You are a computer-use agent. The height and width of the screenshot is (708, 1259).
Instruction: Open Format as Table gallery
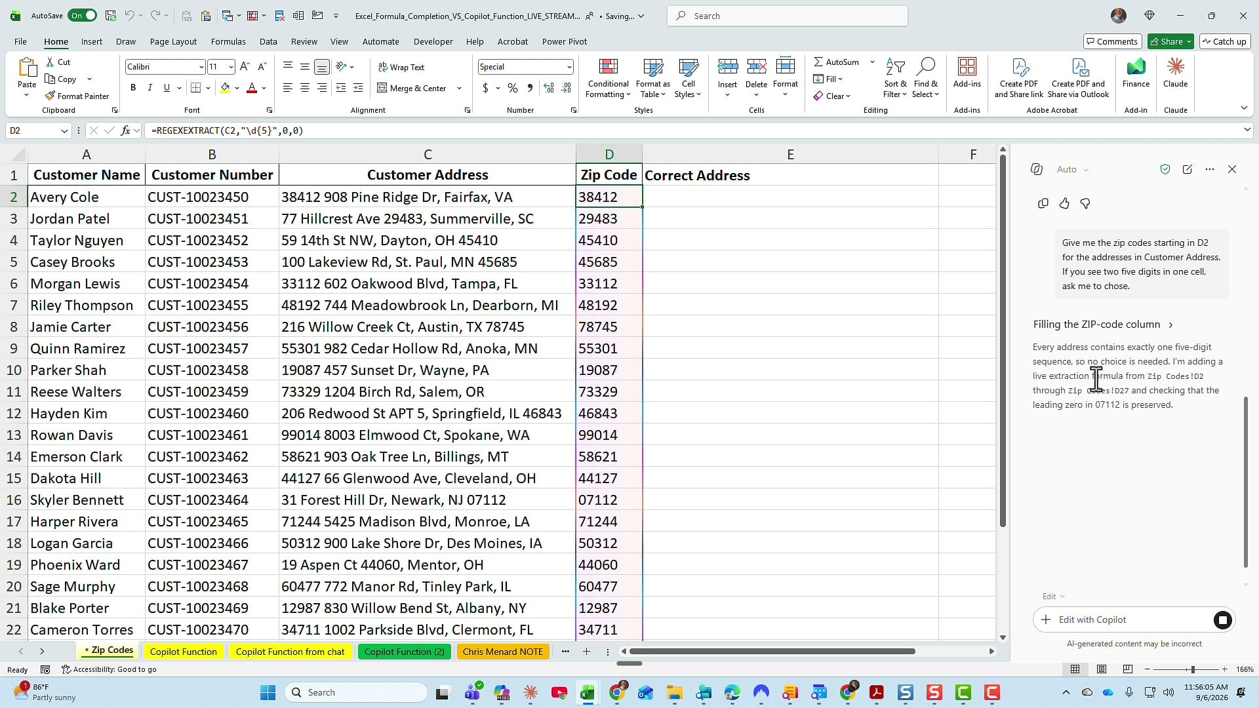point(652,79)
